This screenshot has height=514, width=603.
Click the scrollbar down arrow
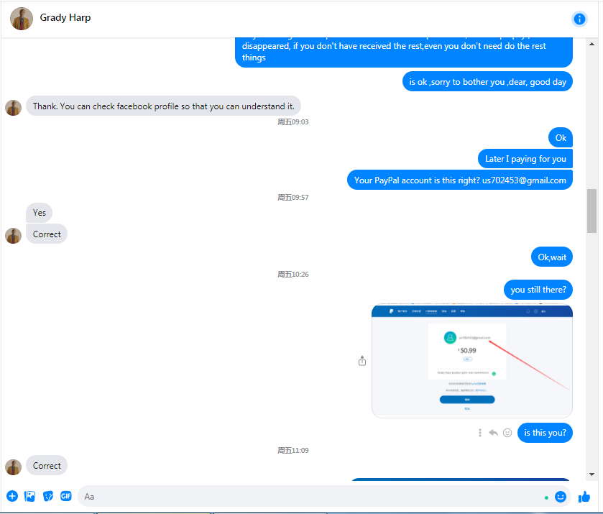pyautogui.click(x=592, y=474)
